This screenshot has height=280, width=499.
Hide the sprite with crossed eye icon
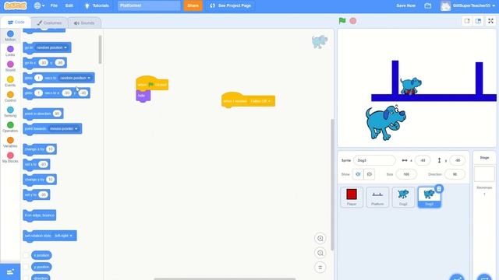pos(369,174)
